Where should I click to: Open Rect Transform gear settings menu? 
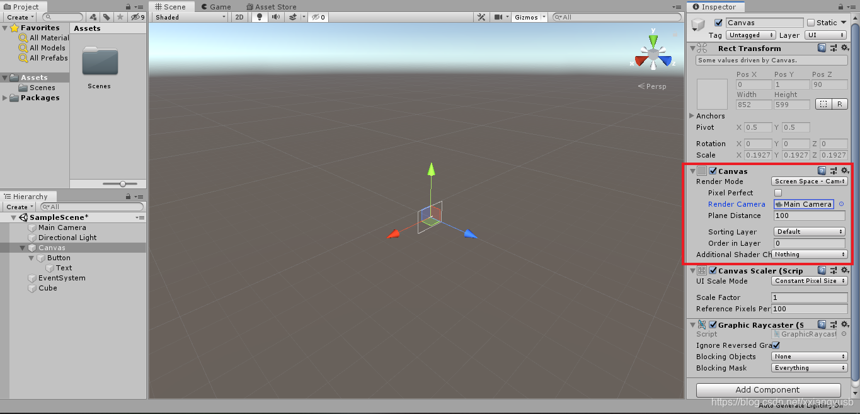844,48
